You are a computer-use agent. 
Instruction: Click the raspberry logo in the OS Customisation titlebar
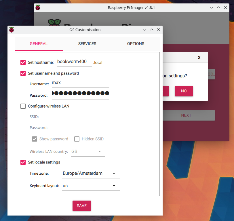pos(12,30)
